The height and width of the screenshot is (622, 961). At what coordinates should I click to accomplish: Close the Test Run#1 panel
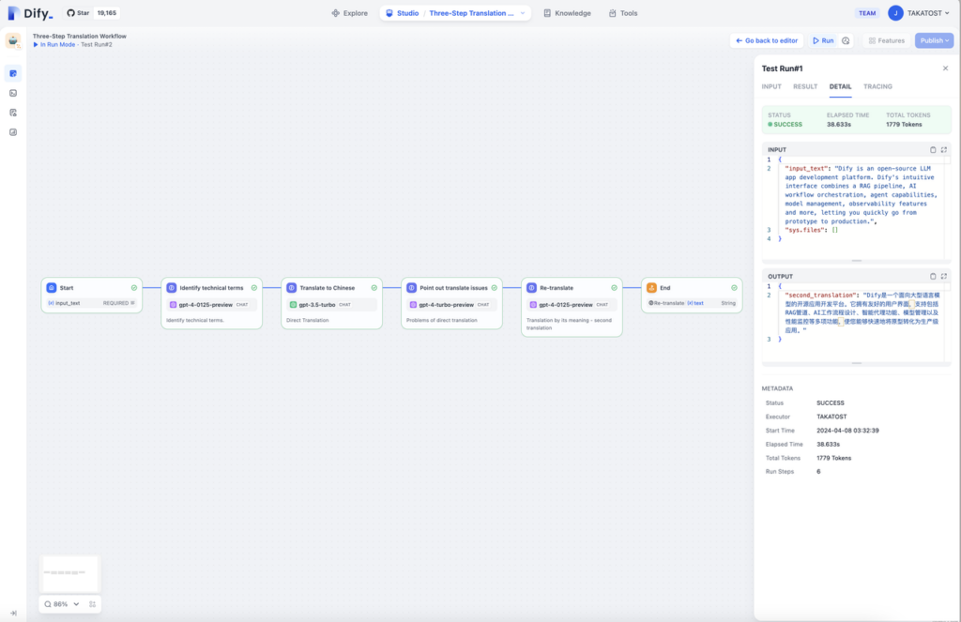pyautogui.click(x=945, y=68)
